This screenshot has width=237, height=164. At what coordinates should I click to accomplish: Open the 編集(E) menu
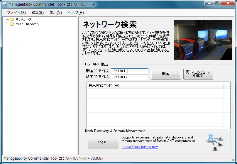[38, 13]
